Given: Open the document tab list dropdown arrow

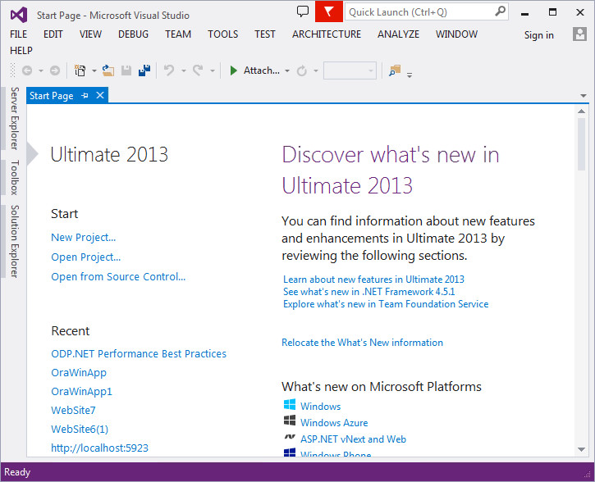Looking at the screenshot, I should pyautogui.click(x=584, y=96).
